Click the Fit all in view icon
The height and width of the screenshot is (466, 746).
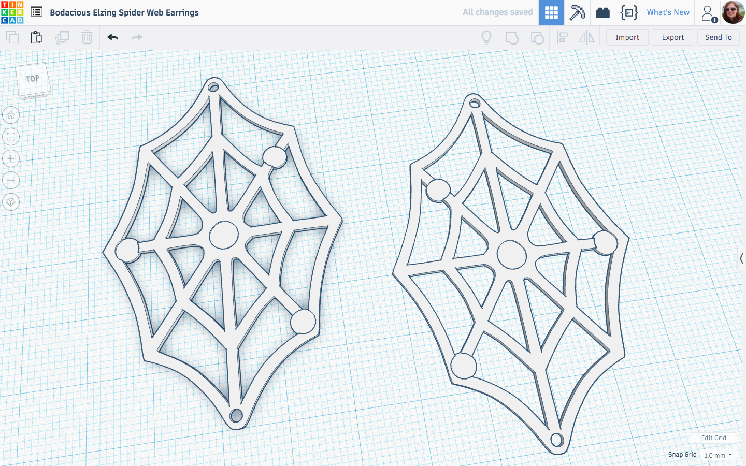(x=11, y=137)
